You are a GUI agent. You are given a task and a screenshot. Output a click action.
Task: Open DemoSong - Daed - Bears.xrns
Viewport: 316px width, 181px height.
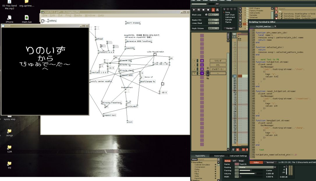point(297,16)
